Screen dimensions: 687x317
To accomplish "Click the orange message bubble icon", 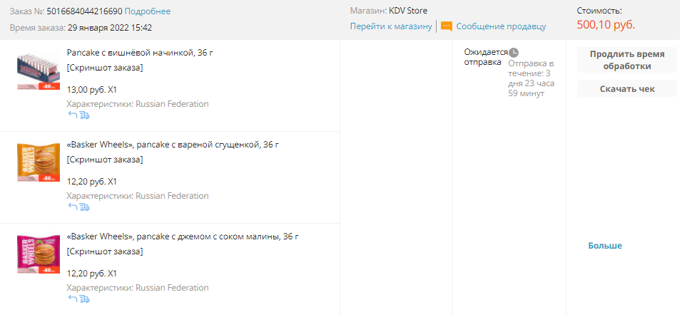I will click(446, 26).
